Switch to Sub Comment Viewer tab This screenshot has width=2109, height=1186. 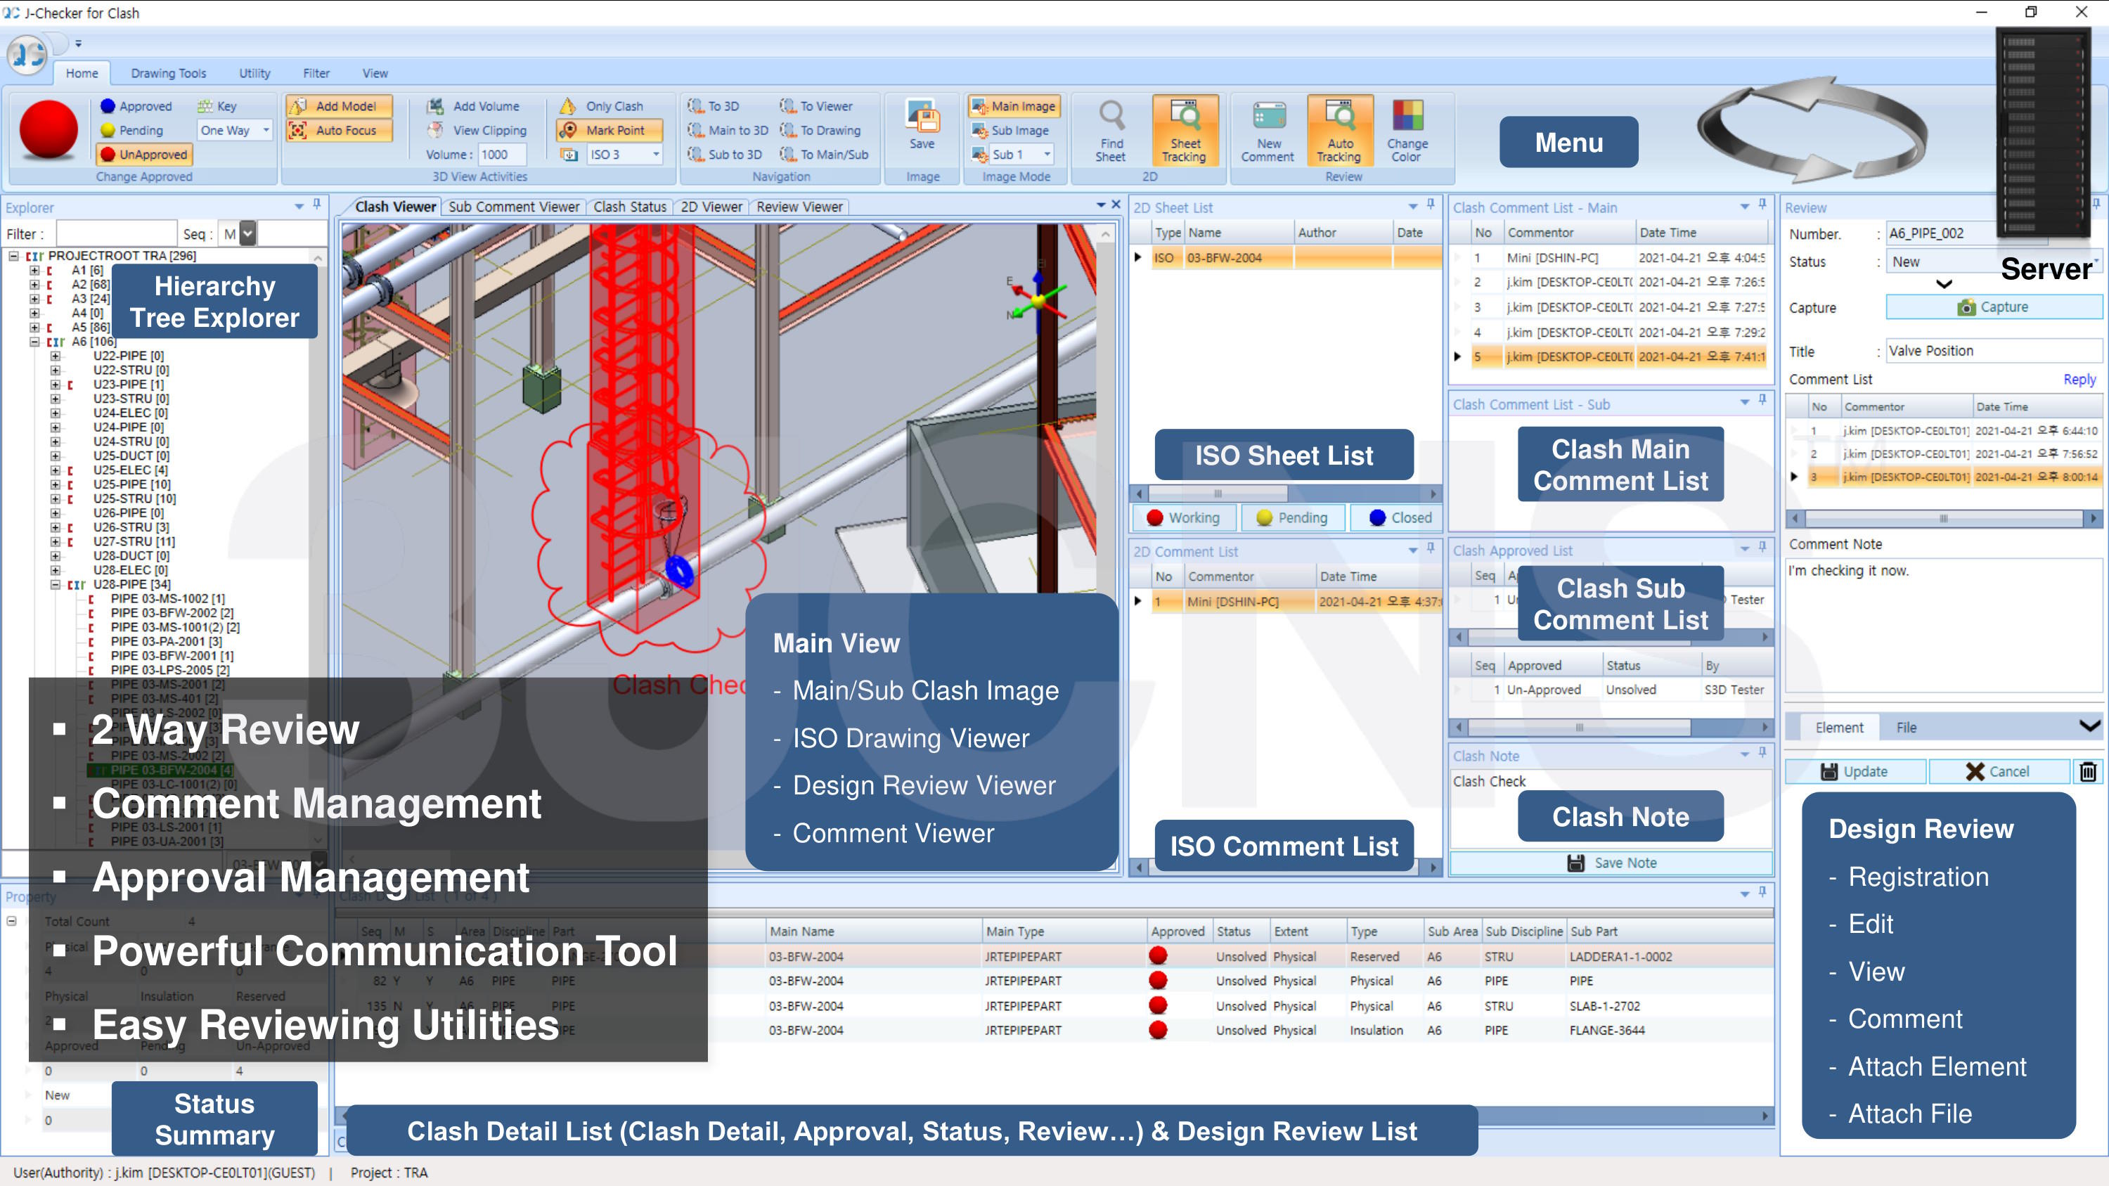(513, 207)
